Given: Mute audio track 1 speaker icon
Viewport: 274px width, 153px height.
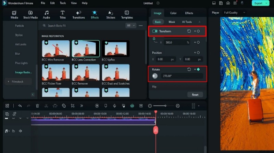Looking at the screenshot, I should (20, 131).
